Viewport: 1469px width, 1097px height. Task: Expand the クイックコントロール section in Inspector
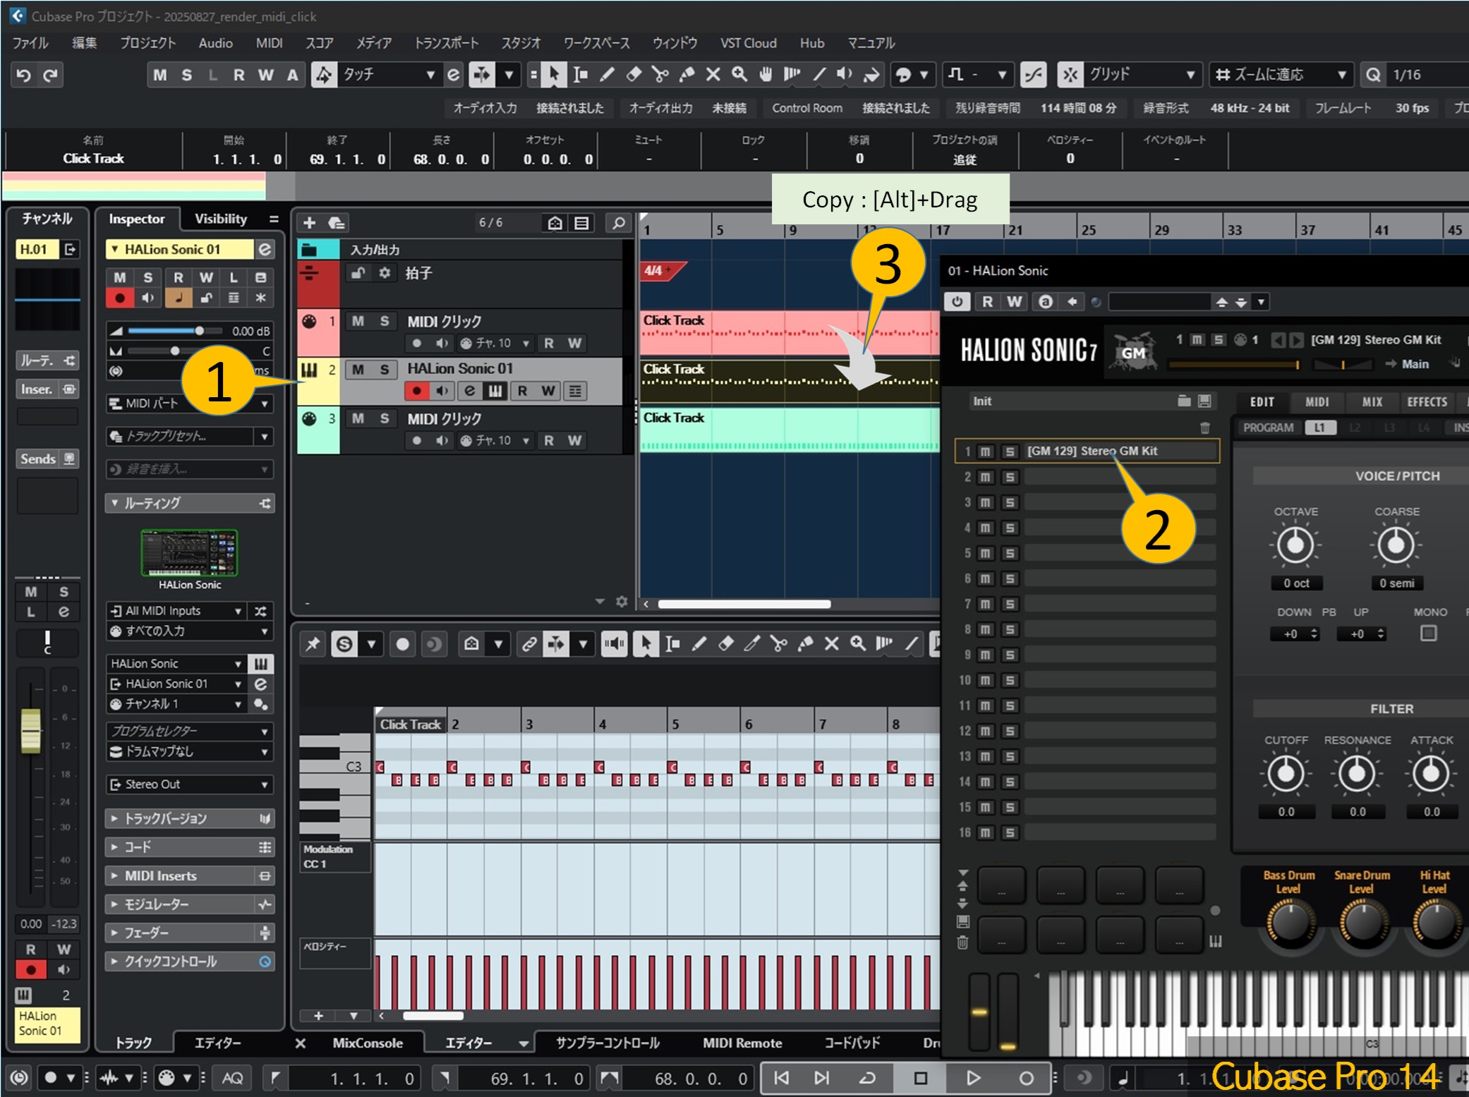[x=189, y=962]
